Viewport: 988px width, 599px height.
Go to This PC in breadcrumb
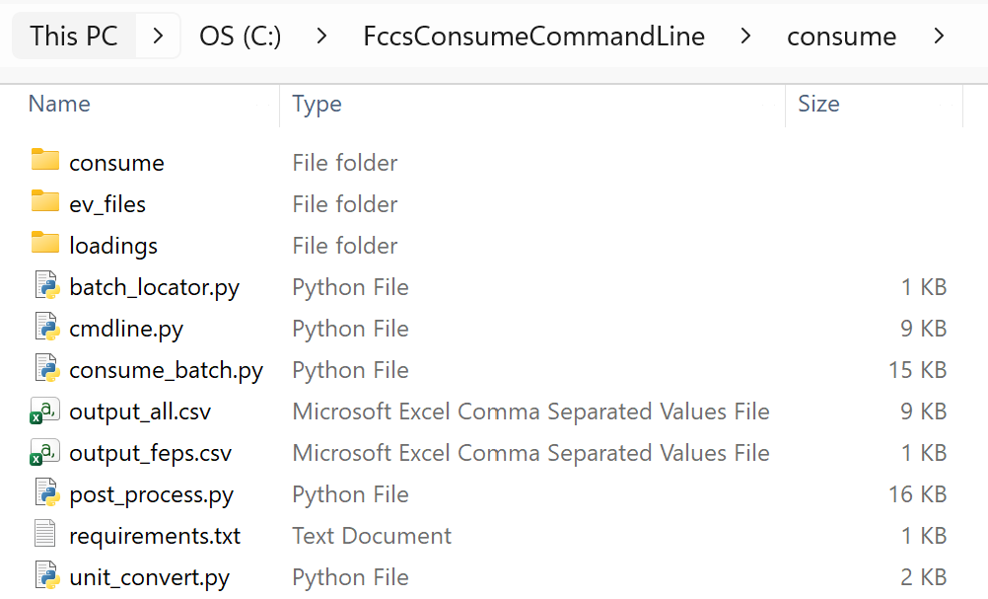[x=74, y=37]
